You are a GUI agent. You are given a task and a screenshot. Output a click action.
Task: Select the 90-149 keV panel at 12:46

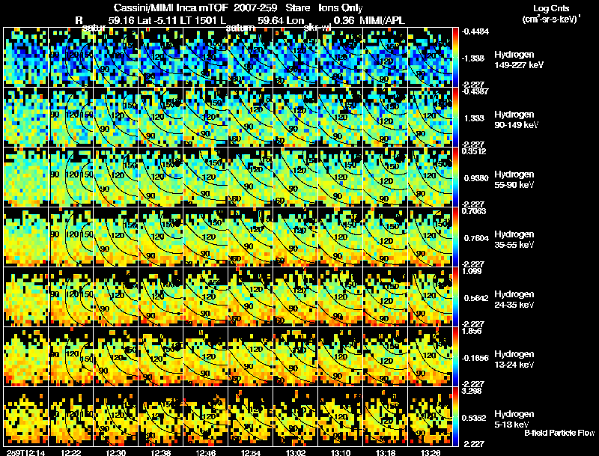205,118
